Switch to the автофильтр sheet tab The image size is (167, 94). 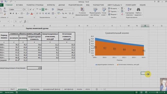69,89
